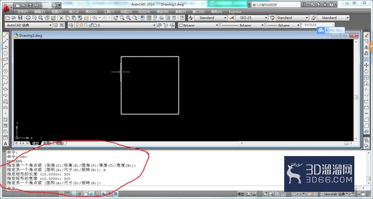Screen dimensions: 373x199
Task: Toggle Object Snap in the status bar
Action: [85, 194]
